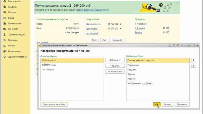
Task: Click the Отчеты sidebar label
Action: pos(11,46)
